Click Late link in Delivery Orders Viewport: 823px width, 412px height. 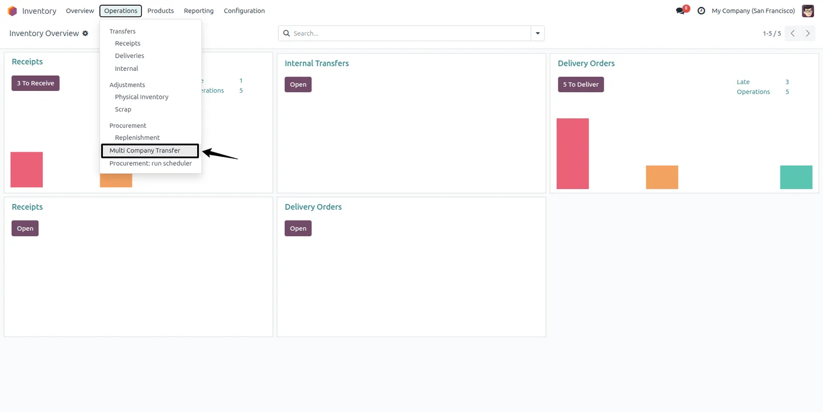coord(743,82)
